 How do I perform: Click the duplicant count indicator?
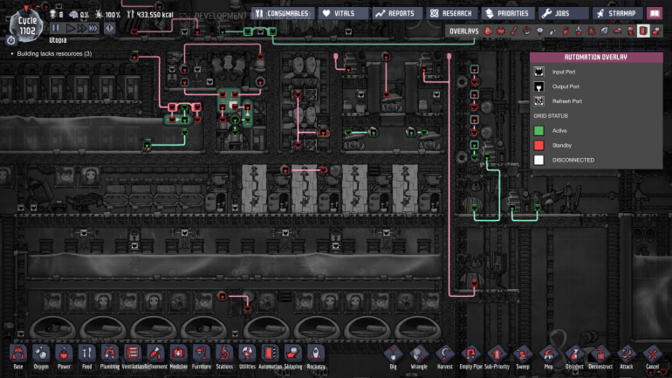pos(56,15)
